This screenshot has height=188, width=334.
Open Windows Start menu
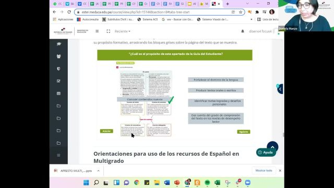coord(86,183)
